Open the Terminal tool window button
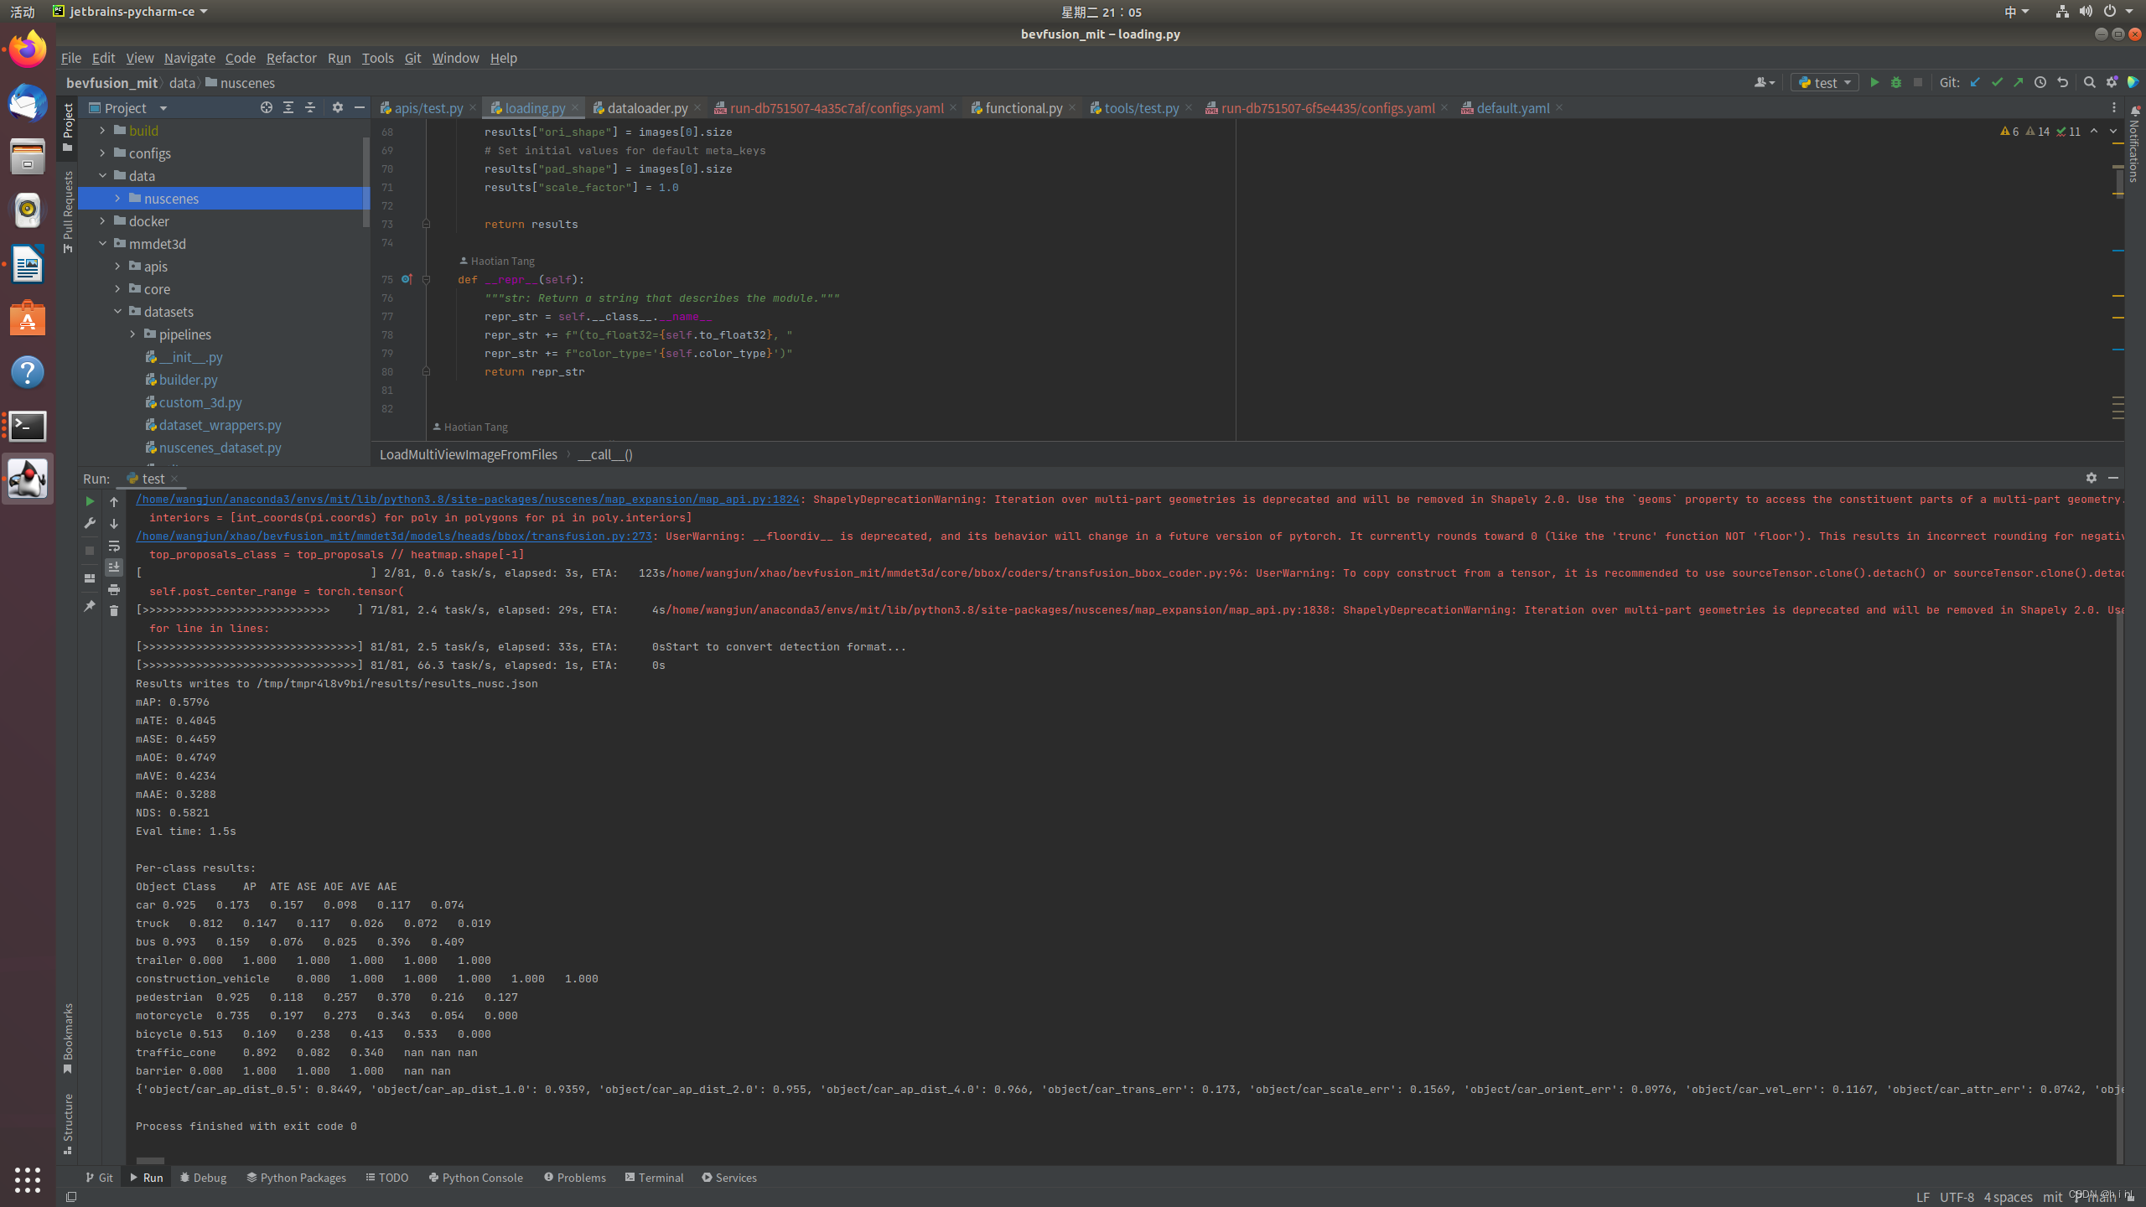Viewport: 2146px width, 1207px height. coord(654,1178)
